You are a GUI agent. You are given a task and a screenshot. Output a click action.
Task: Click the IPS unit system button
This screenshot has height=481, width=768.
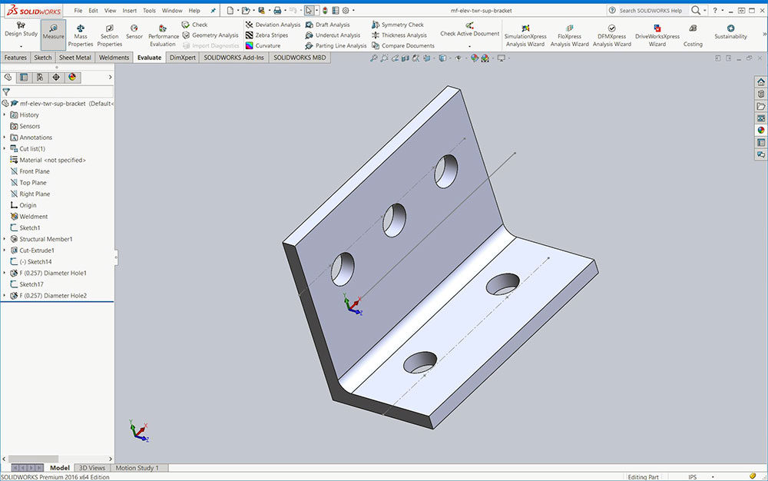click(693, 476)
